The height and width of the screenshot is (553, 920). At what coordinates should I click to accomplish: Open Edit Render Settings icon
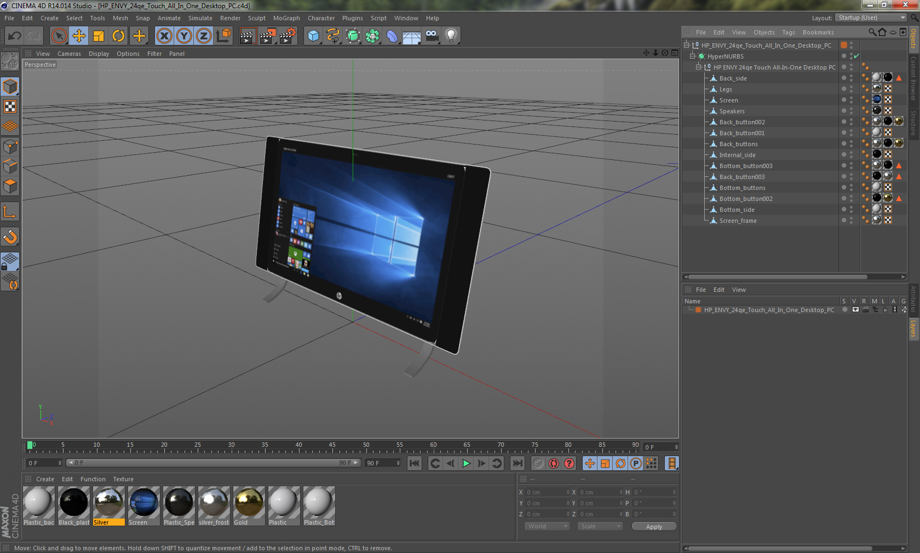pos(287,36)
